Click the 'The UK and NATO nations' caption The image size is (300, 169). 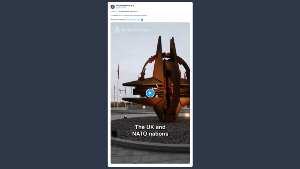tap(150, 130)
